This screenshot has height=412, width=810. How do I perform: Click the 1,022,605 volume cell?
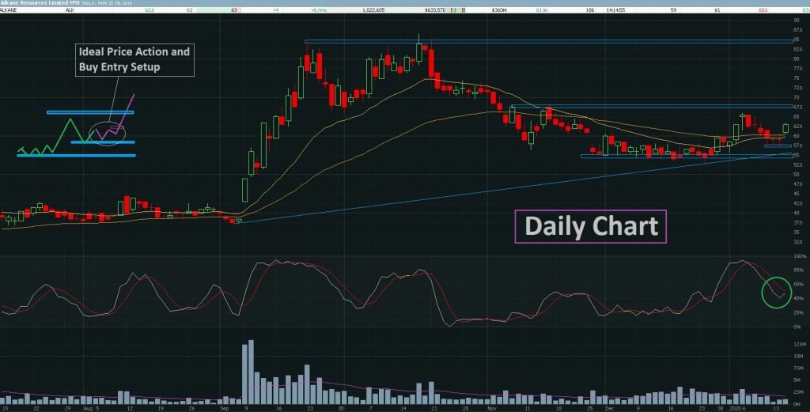tap(373, 9)
